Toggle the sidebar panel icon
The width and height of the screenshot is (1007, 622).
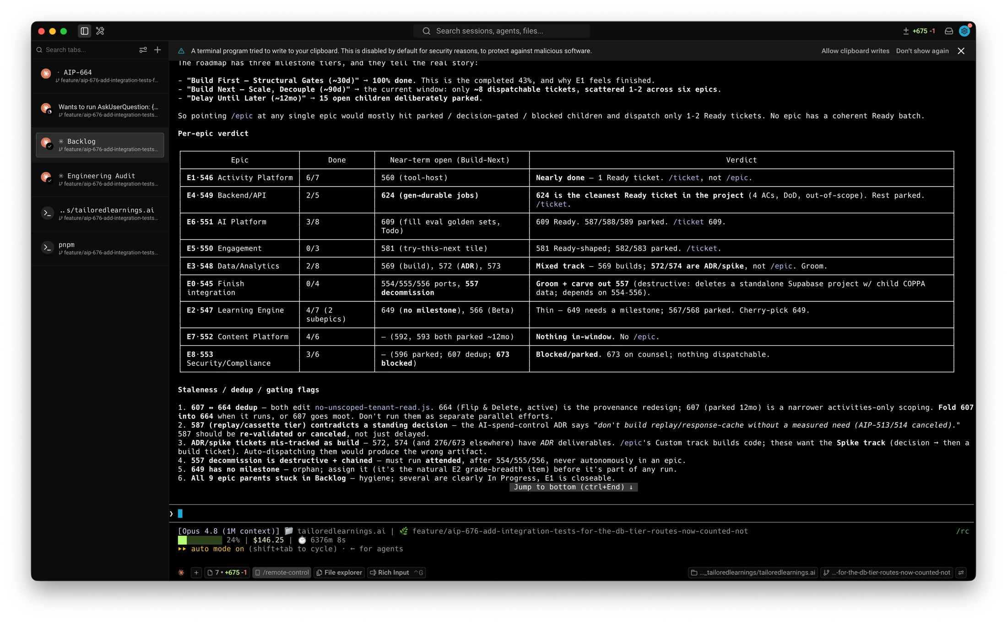[x=85, y=31]
